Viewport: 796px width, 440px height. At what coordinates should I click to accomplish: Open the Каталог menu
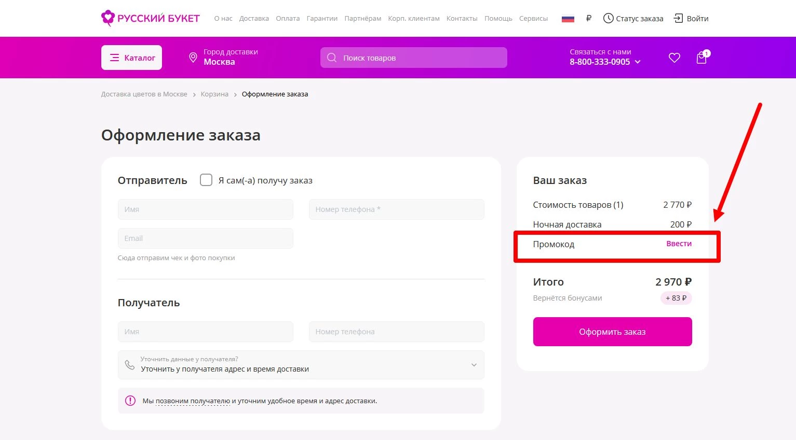coord(131,58)
